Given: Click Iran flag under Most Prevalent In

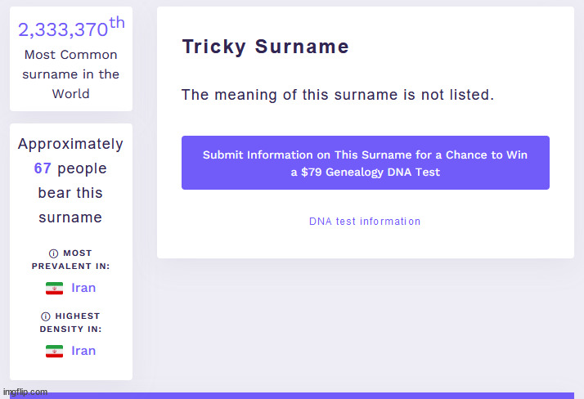Looking at the screenshot, I should tap(54, 288).
